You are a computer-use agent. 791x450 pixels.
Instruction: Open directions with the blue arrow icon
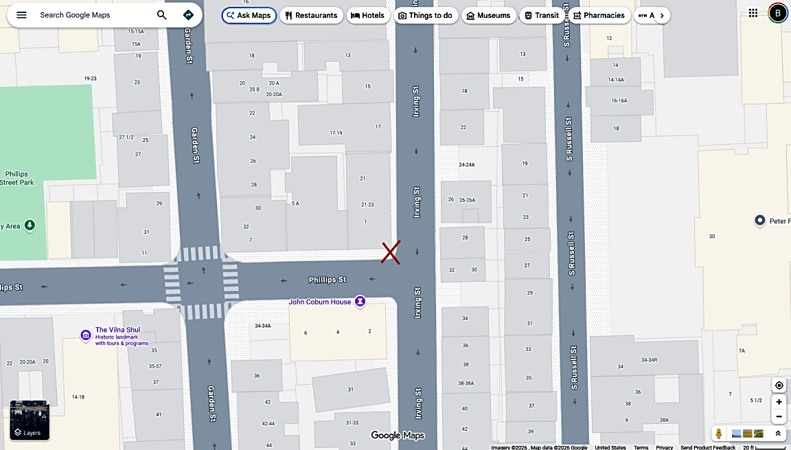[x=188, y=15]
